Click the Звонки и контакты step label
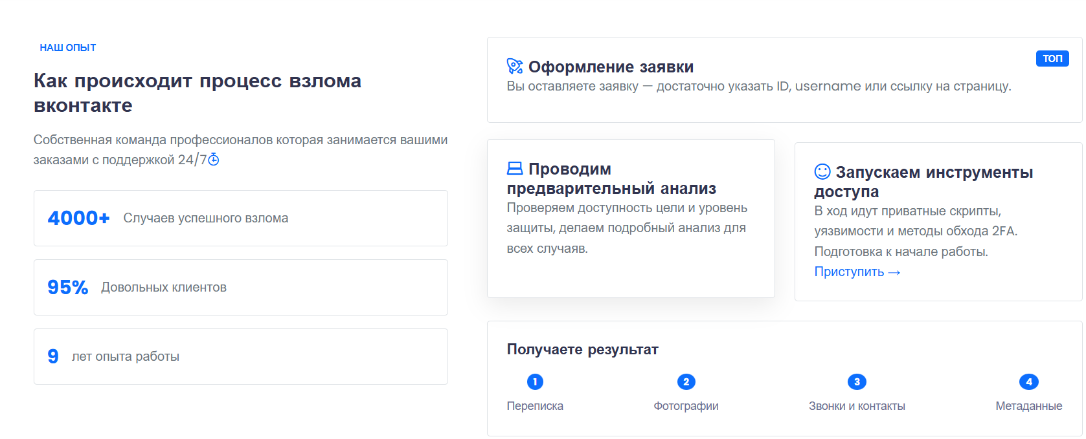 click(x=857, y=406)
